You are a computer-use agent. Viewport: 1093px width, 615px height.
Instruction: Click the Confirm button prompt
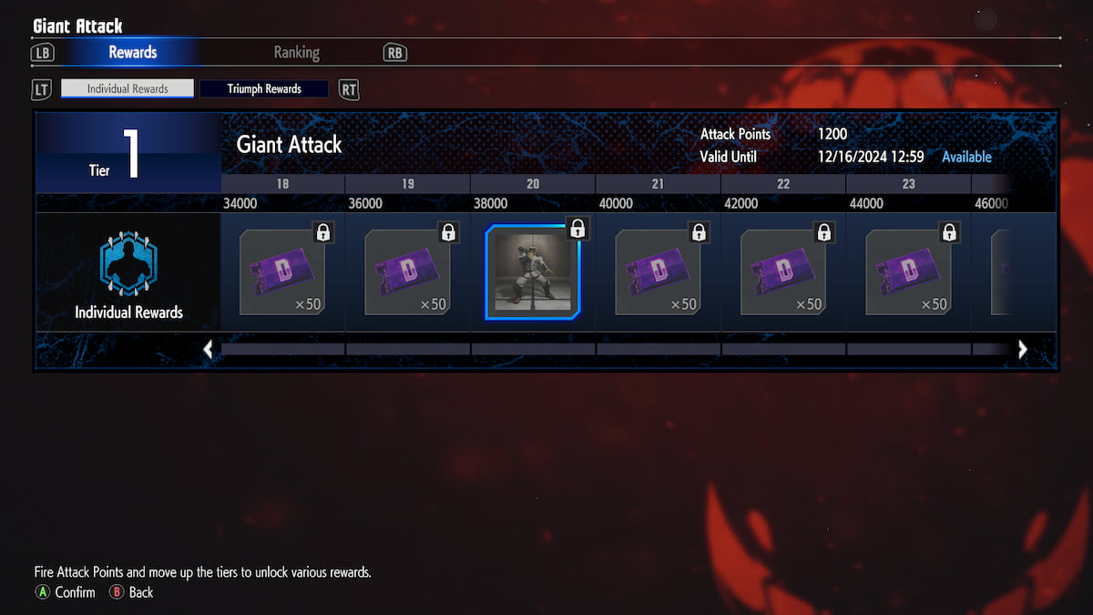tap(65, 592)
